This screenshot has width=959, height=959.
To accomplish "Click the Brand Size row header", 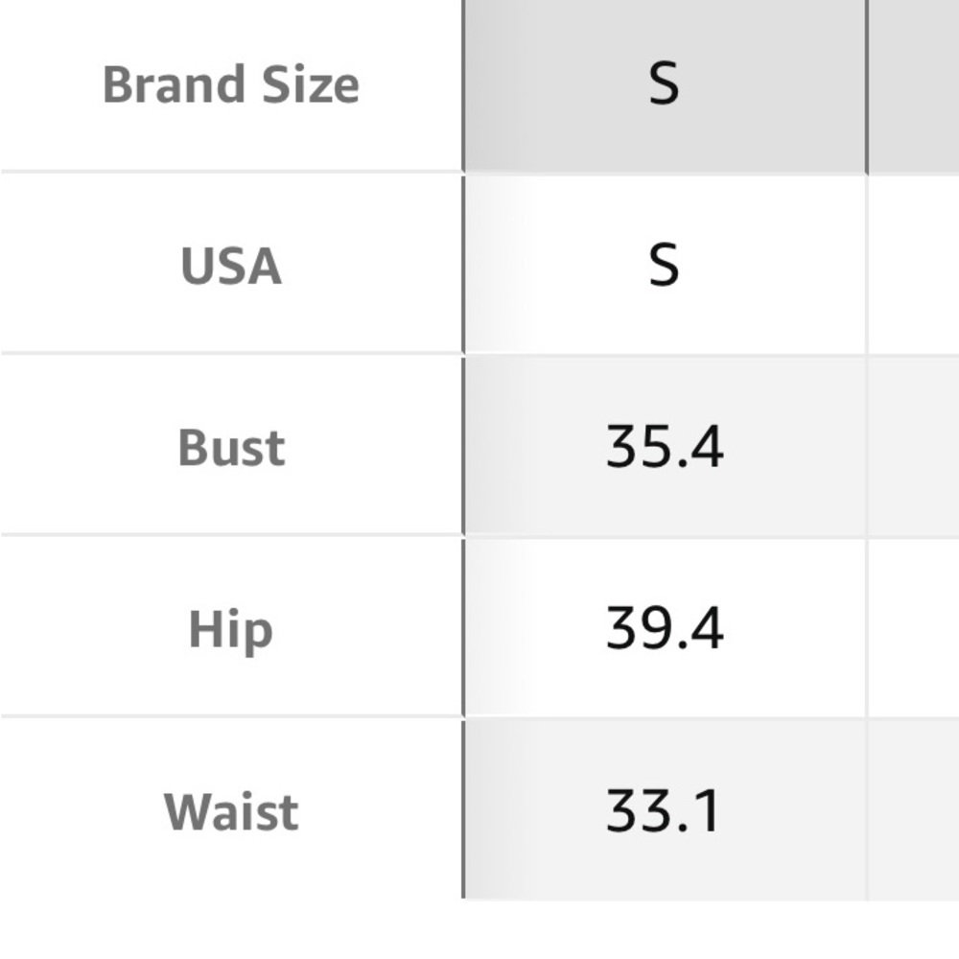I will click(230, 84).
